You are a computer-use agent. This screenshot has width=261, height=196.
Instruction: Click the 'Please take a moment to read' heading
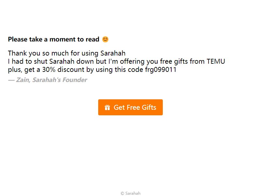click(x=54, y=39)
